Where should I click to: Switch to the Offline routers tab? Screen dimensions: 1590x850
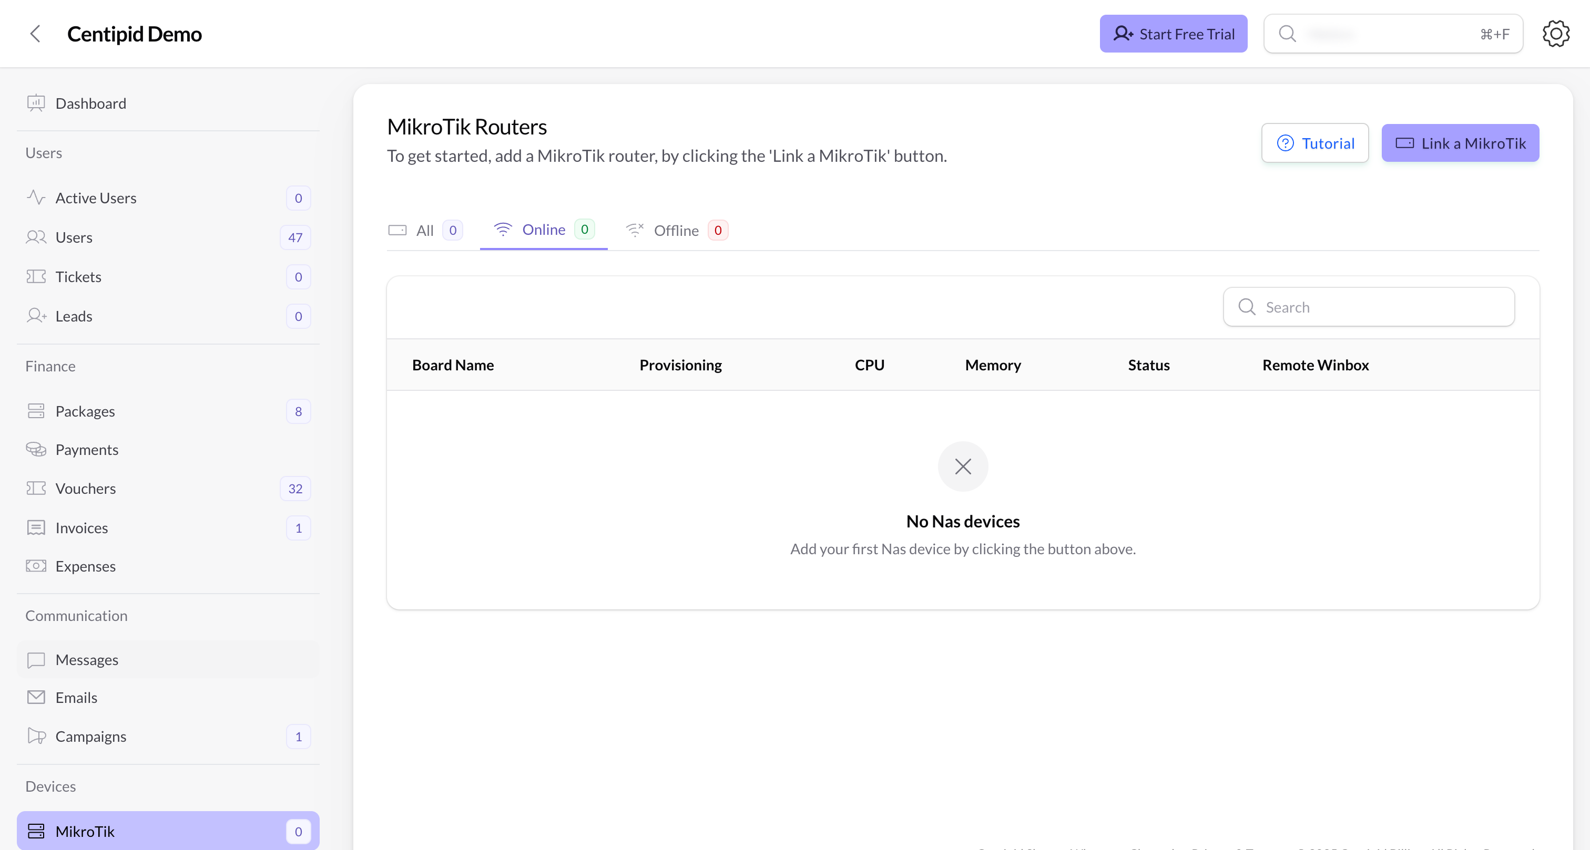click(677, 231)
